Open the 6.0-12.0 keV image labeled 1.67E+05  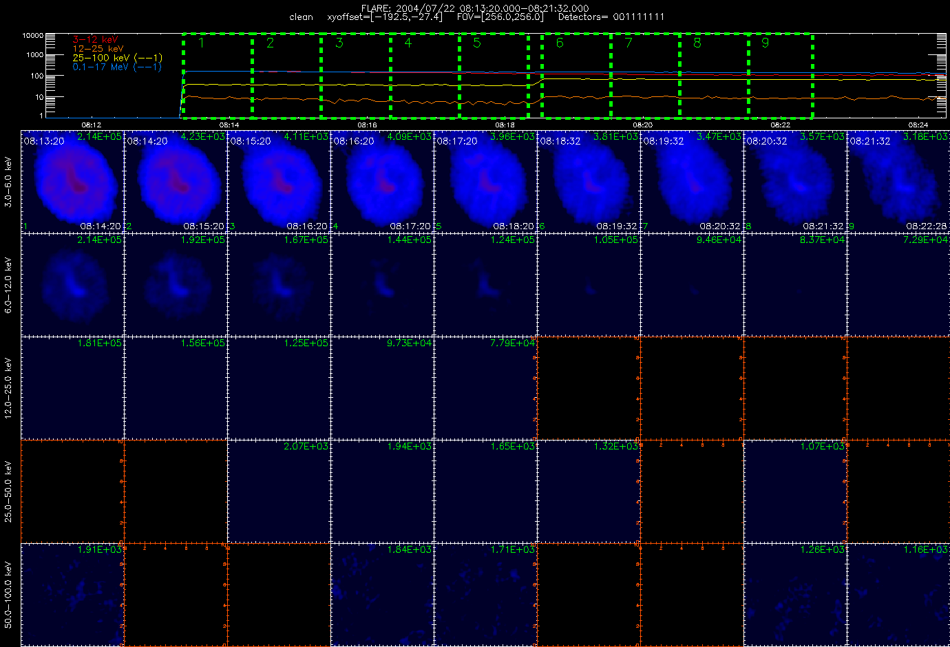pyautogui.click(x=279, y=285)
